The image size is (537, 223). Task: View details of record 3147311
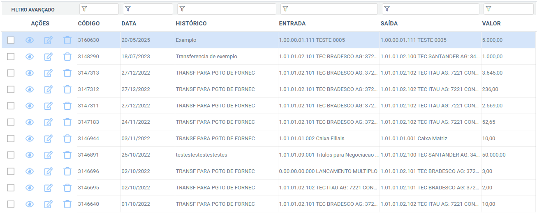tap(30, 106)
